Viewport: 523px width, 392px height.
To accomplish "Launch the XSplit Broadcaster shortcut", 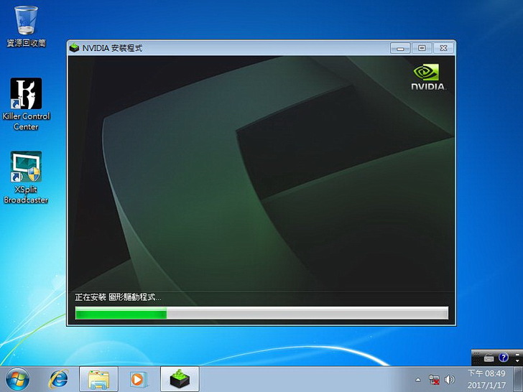I will click(x=26, y=177).
